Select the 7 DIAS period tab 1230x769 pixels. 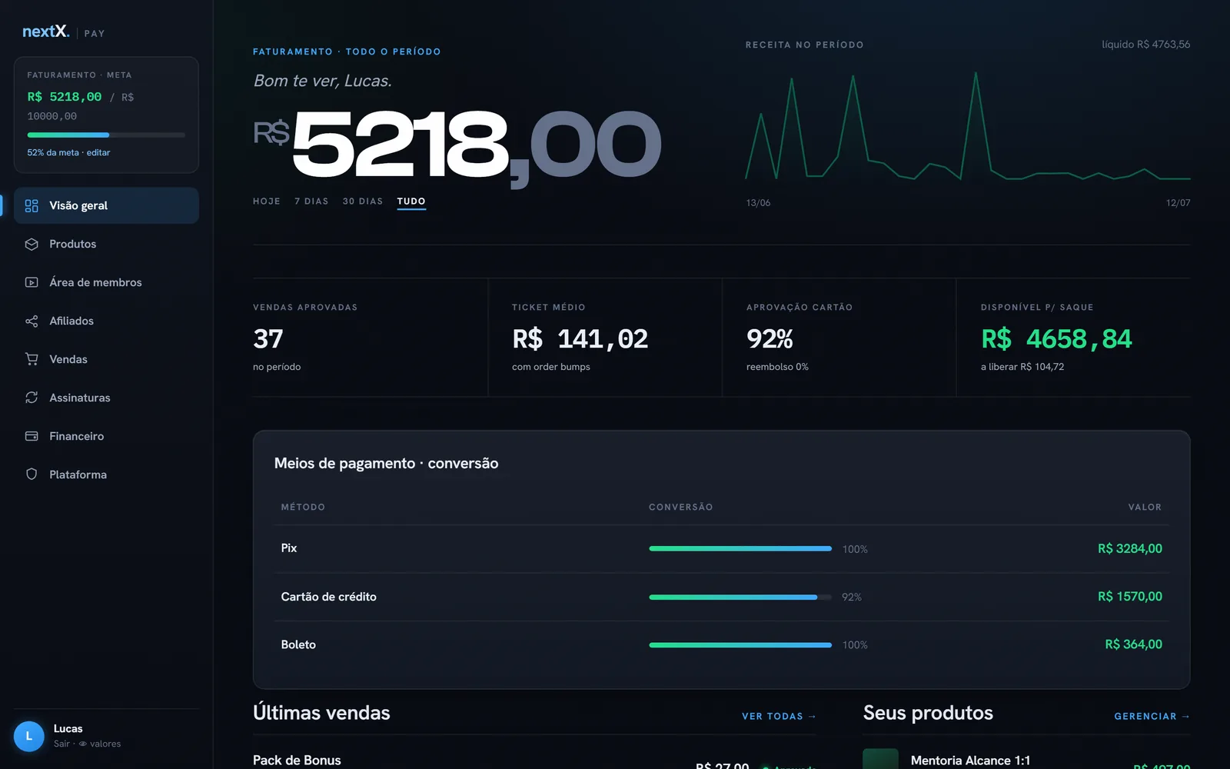coord(311,201)
